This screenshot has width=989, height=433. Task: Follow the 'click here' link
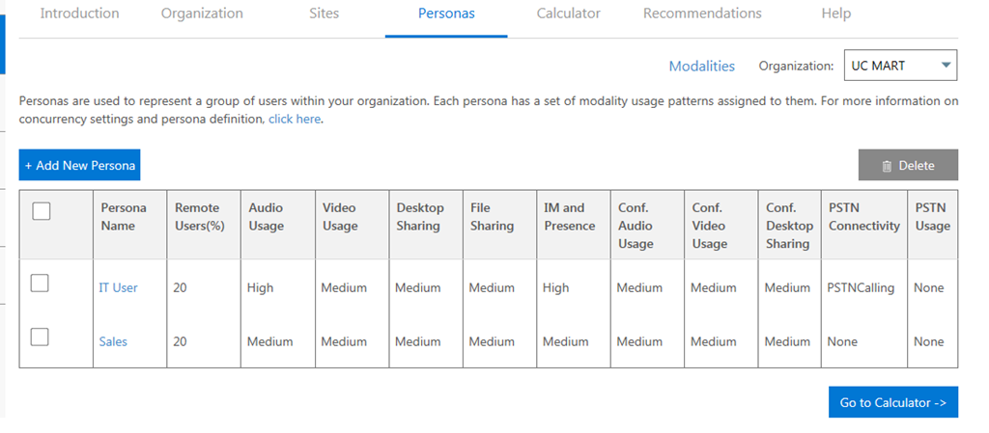(295, 120)
